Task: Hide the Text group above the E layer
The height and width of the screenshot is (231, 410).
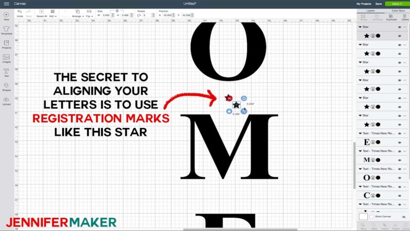Action: pyautogui.click(x=399, y=133)
